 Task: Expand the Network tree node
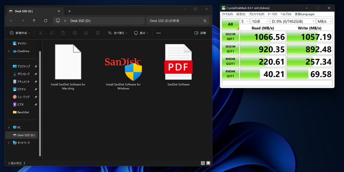point(9,143)
